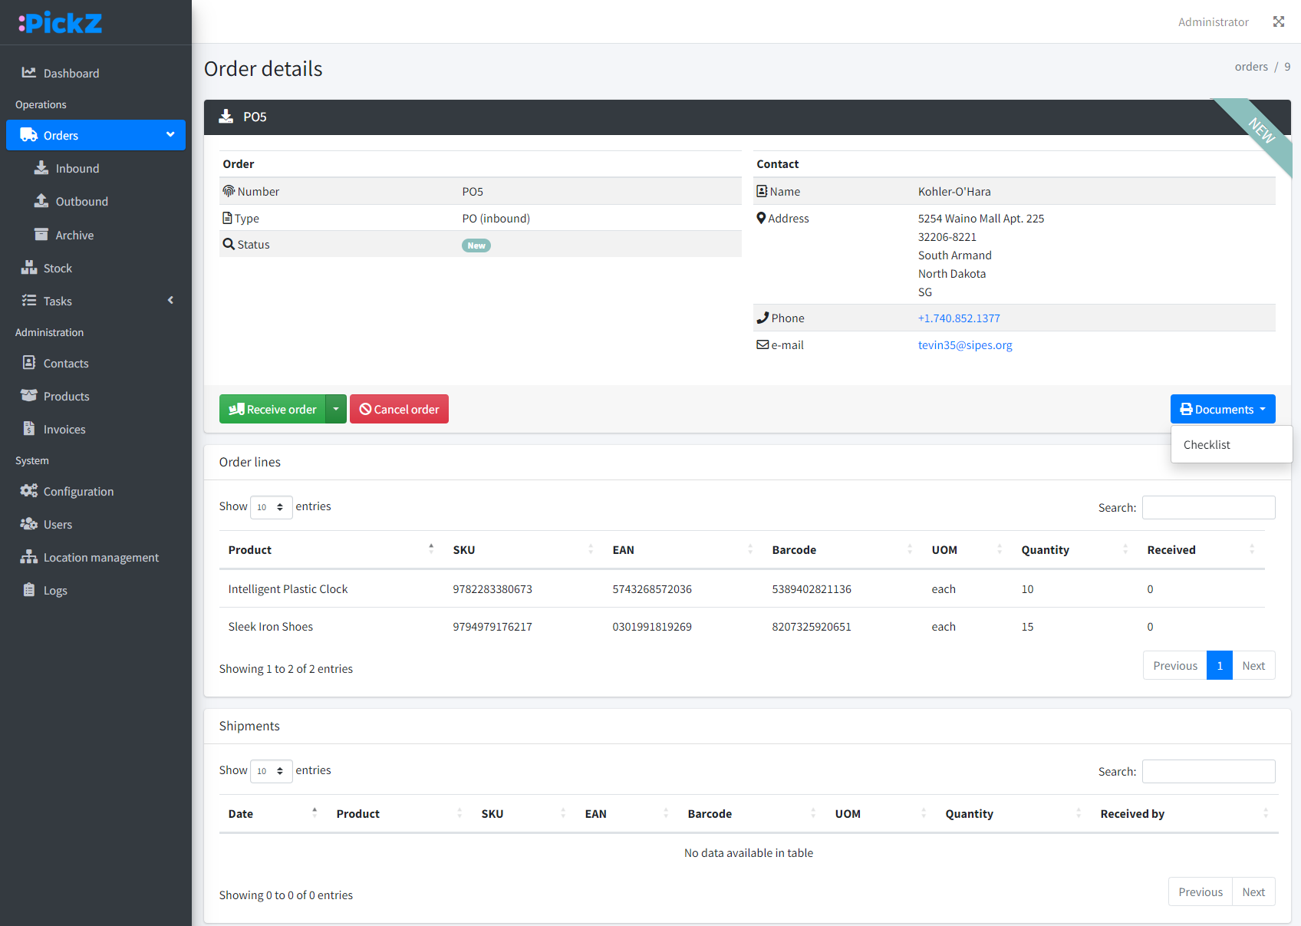Click the PO5 header download icon
The height and width of the screenshot is (926, 1301).
[x=226, y=117]
